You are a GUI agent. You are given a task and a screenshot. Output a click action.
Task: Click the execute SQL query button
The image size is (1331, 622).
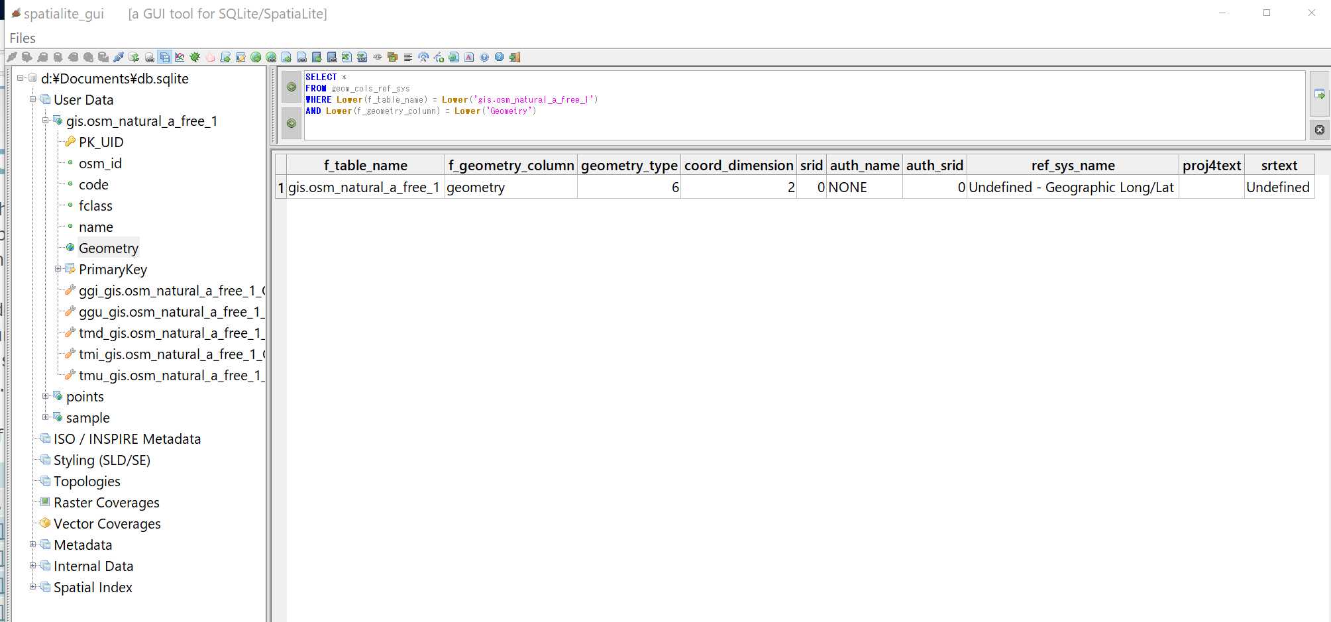[x=1319, y=95]
